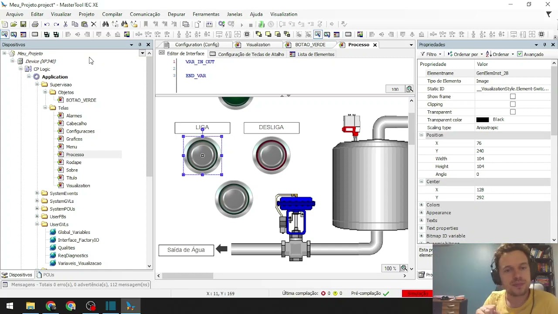The image size is (558, 314).
Task: Click the canvas horizontal scrollbar thumb
Action: coord(188,276)
